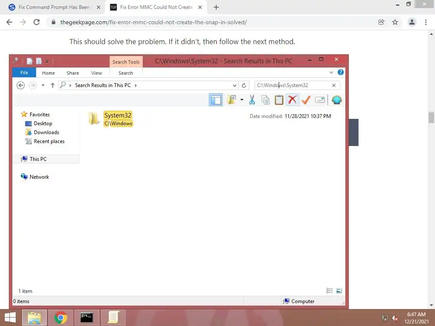This screenshot has width=435, height=326.
Task: Select Desktop in navigation pane
Action: (43, 124)
